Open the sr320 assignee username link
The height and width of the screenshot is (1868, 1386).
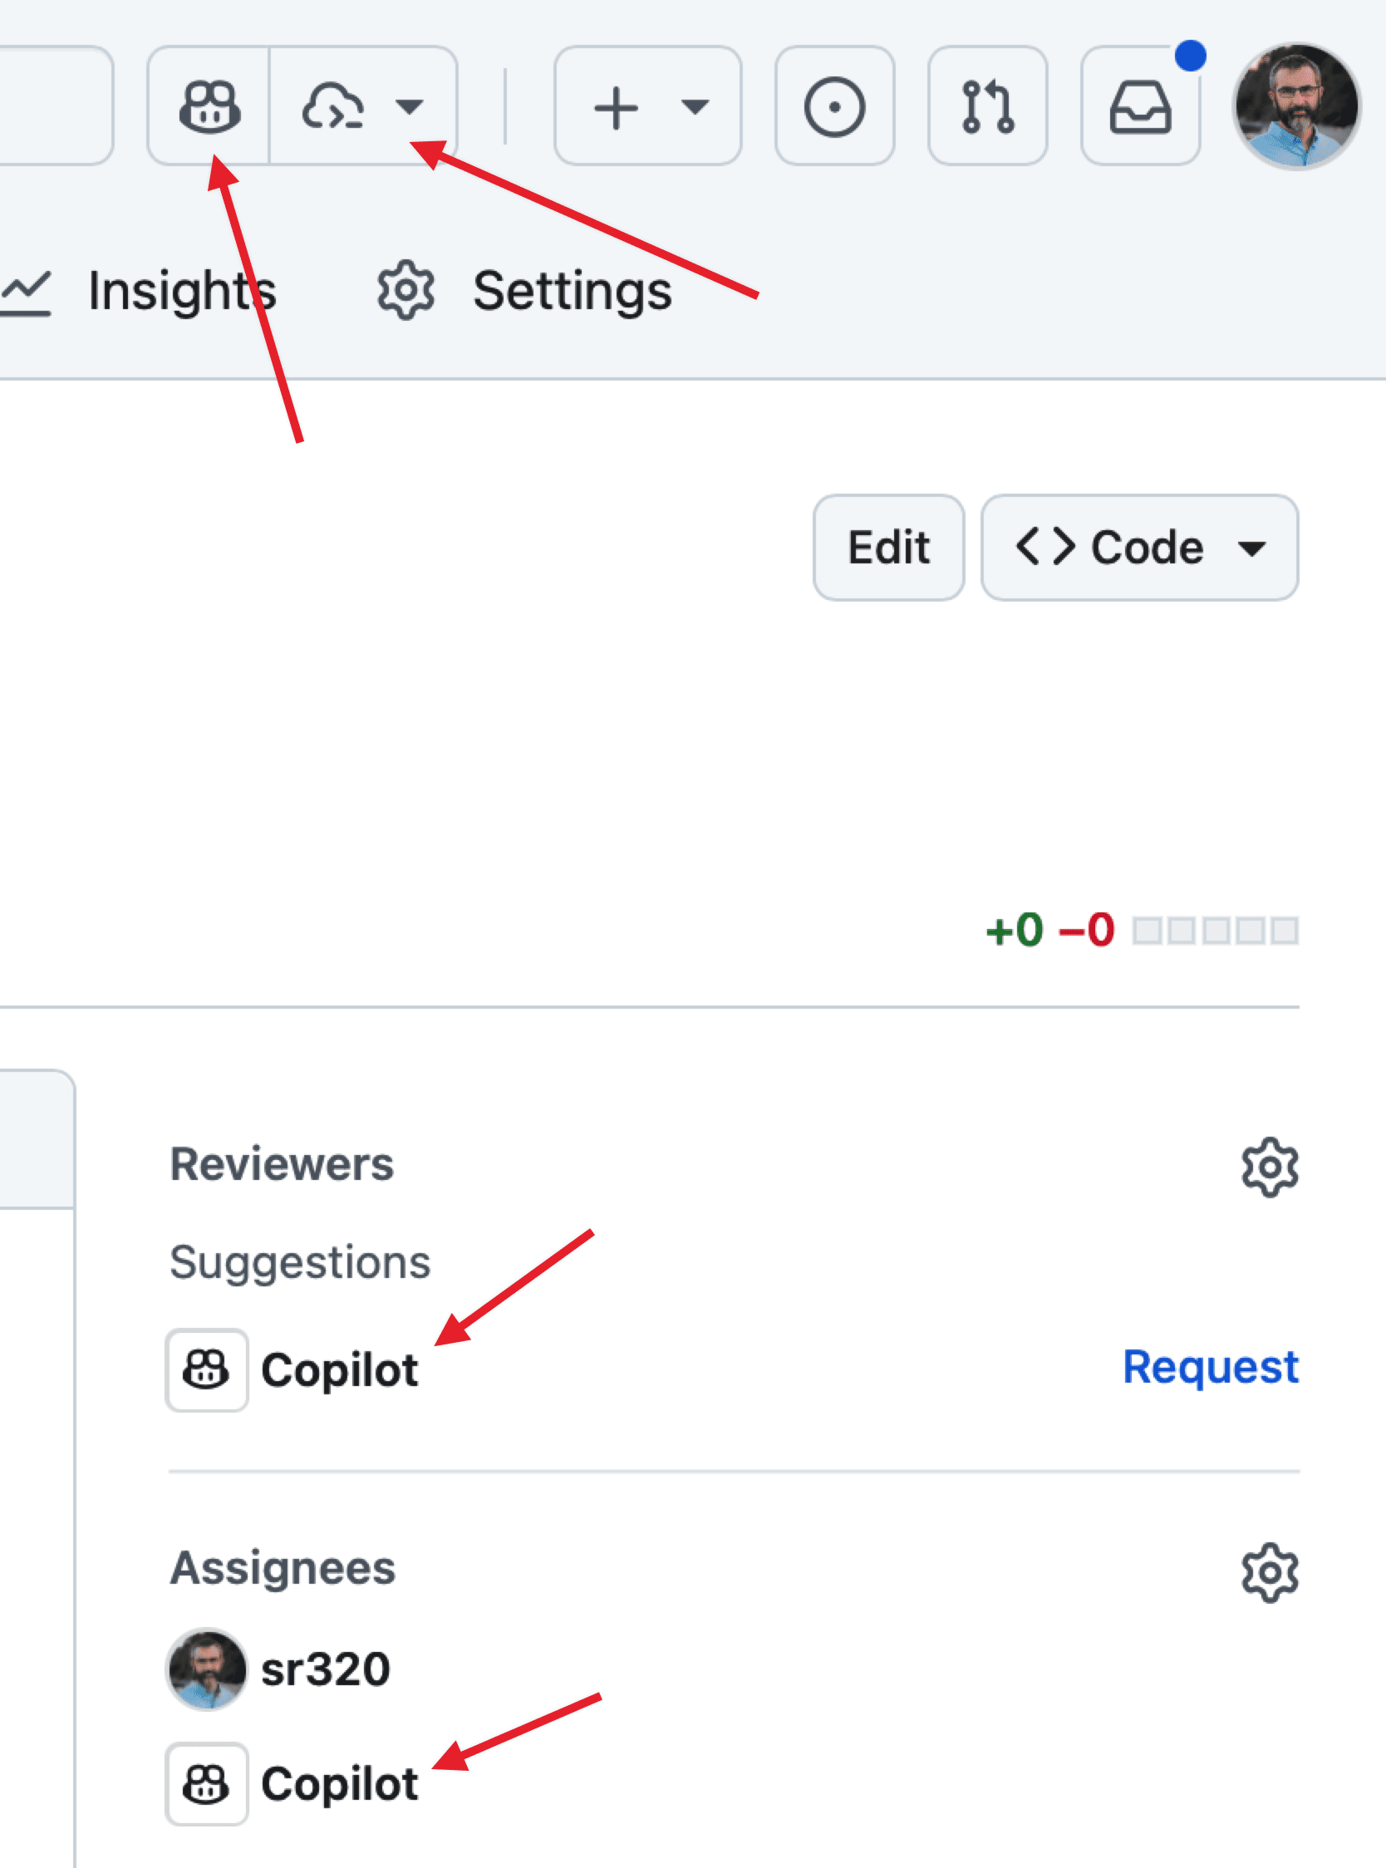click(x=326, y=1669)
